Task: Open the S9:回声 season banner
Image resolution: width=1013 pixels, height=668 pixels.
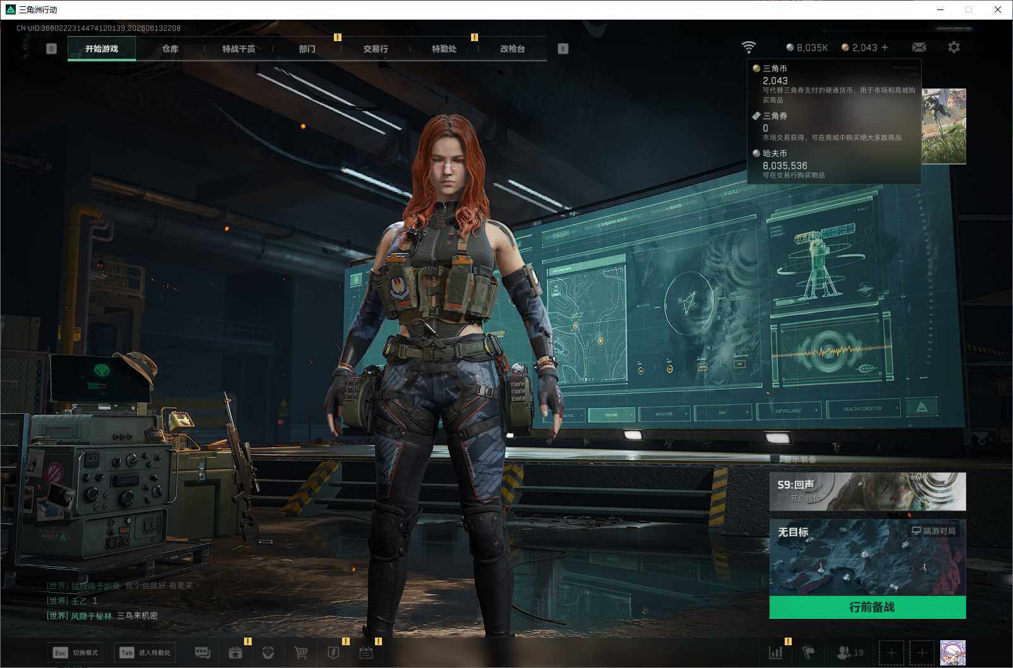Action: [x=868, y=492]
